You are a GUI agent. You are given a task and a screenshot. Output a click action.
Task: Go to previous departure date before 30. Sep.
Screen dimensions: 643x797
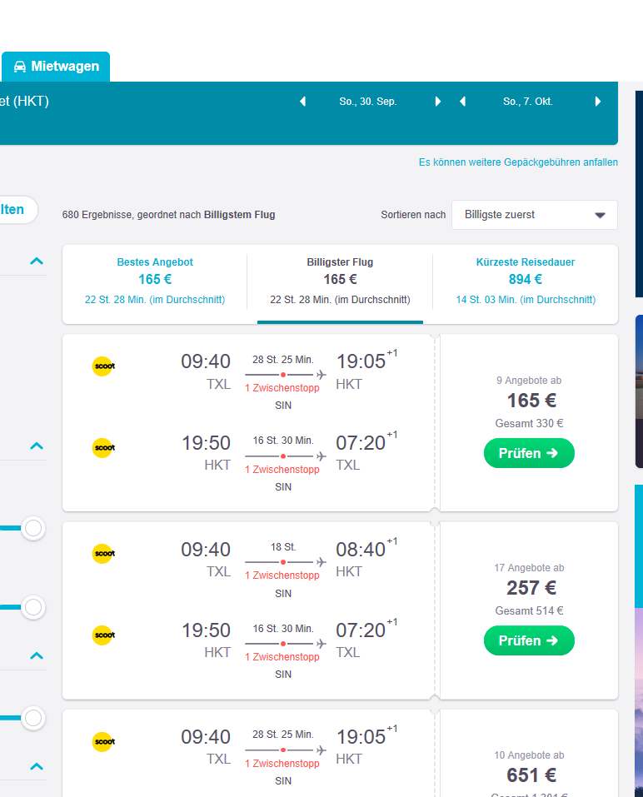pos(303,101)
